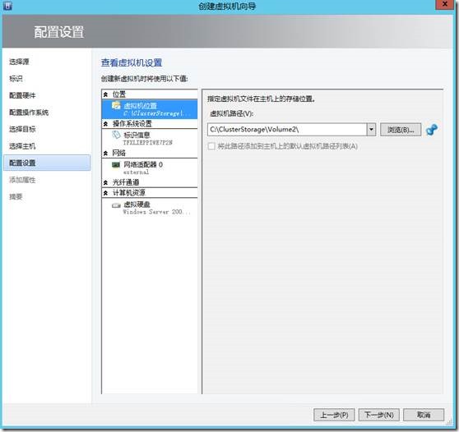Select the 网络适配器 0 tree item

click(150, 168)
